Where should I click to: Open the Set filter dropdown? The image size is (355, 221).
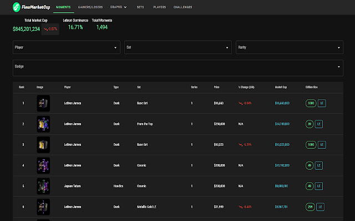tap(178, 48)
